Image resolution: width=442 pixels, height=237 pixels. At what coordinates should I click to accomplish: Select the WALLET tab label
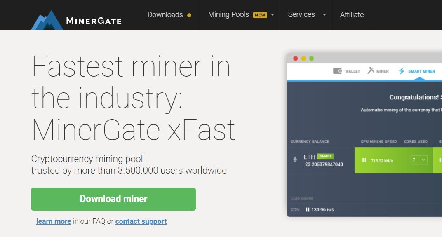click(353, 71)
